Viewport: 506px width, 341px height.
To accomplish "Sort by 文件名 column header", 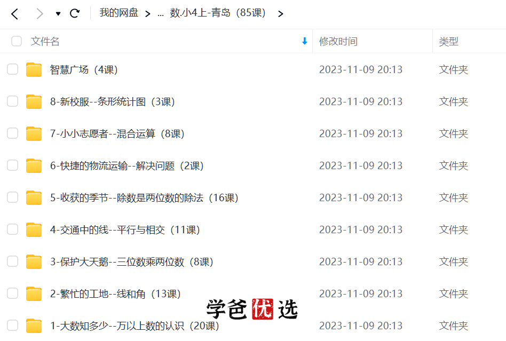I will click(45, 41).
